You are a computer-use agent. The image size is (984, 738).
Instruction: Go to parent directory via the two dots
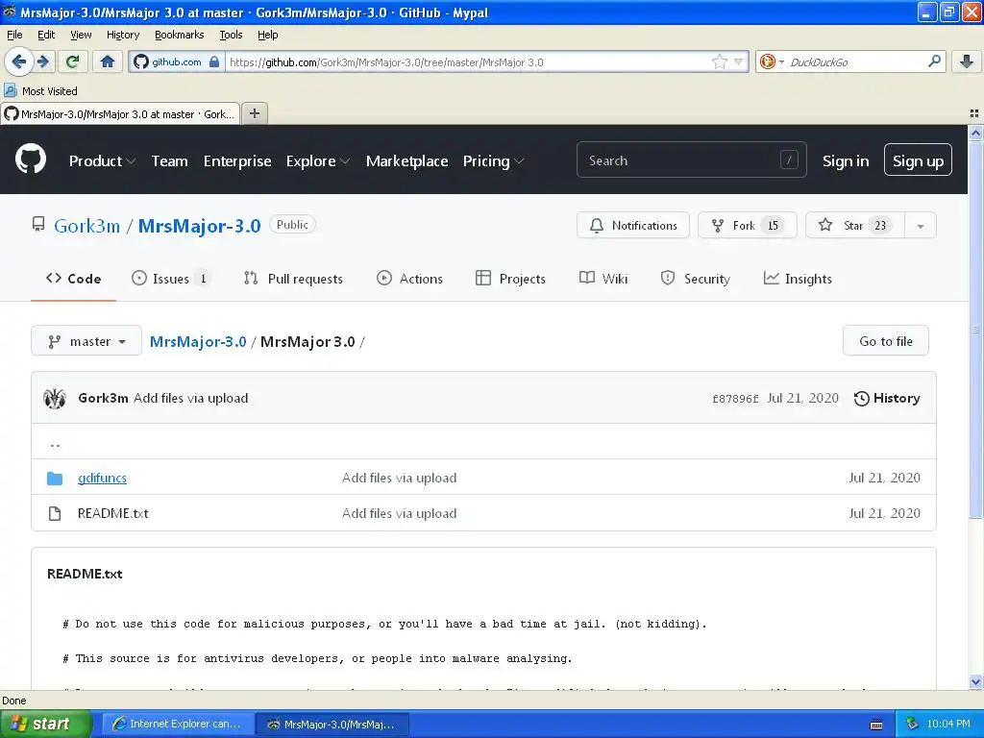tap(55, 444)
